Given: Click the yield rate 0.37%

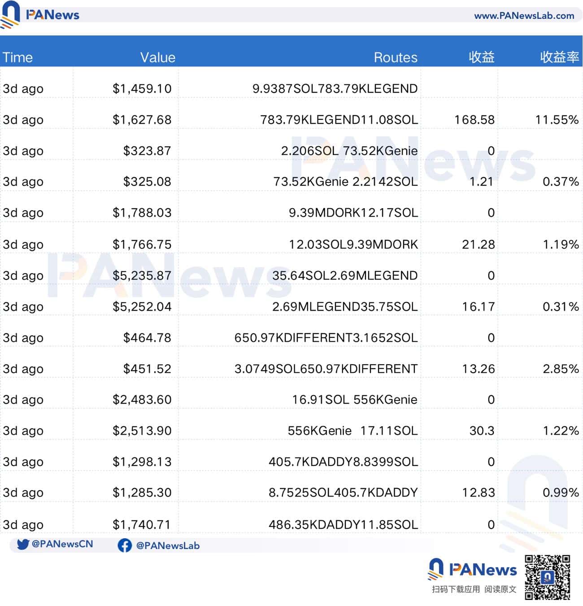Looking at the screenshot, I should tap(561, 182).
